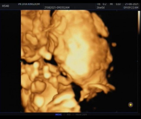Click the yellow light source indicator icon
Image resolution: width=141 pixels, height=119 pixels.
pos(131,105)
